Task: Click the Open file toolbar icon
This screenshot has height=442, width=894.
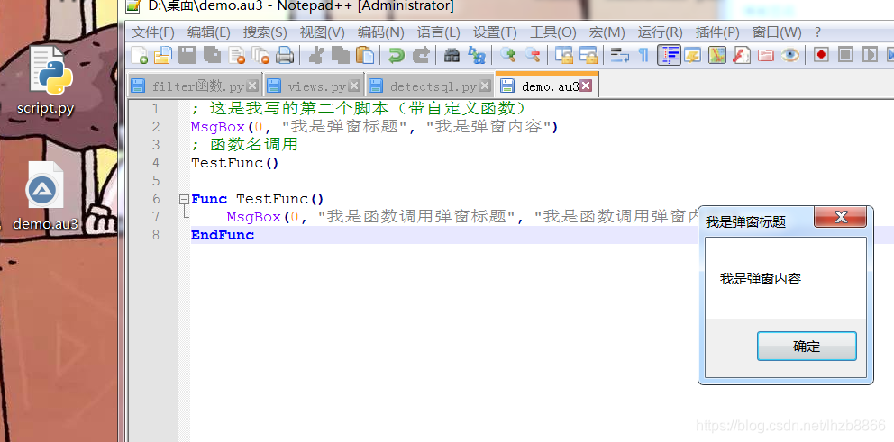Action: point(163,55)
